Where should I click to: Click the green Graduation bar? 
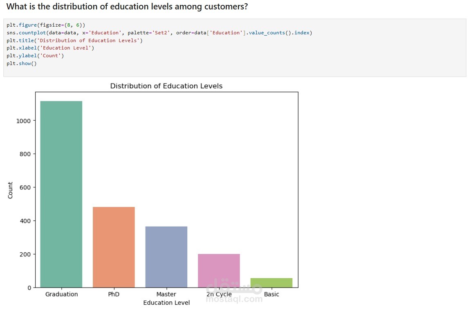coord(61,194)
